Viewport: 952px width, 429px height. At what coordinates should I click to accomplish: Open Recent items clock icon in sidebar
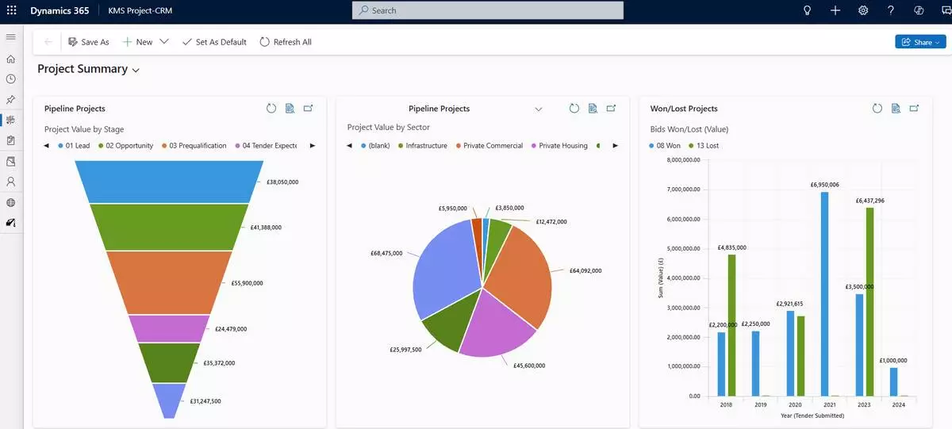(11, 79)
